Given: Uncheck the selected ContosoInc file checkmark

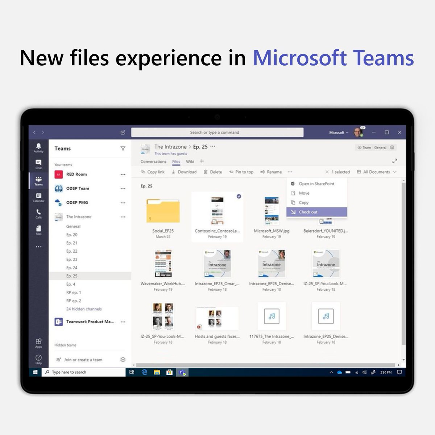Looking at the screenshot, I should (x=239, y=196).
